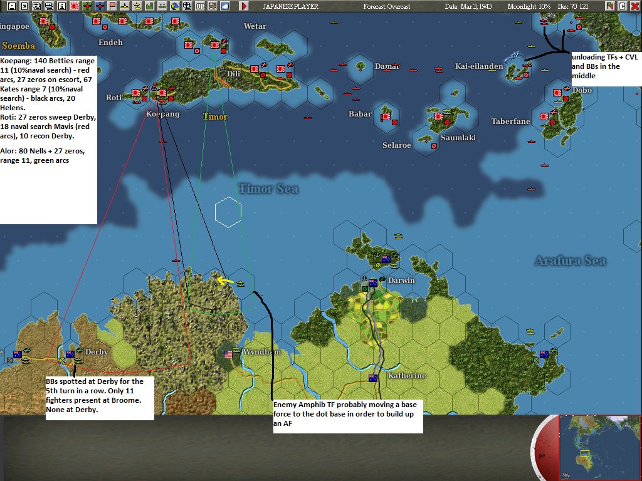Open the OP report toolbar icon
Screen dimensions: 642x481
[x=200, y=6]
